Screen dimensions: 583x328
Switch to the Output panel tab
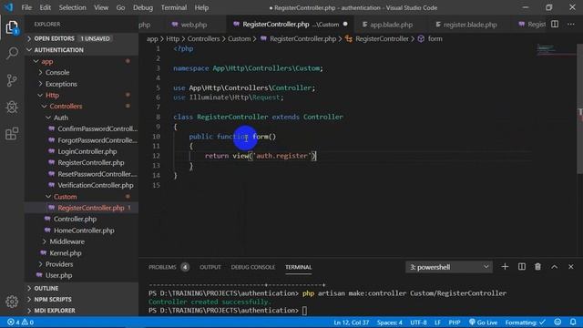tap(210, 267)
